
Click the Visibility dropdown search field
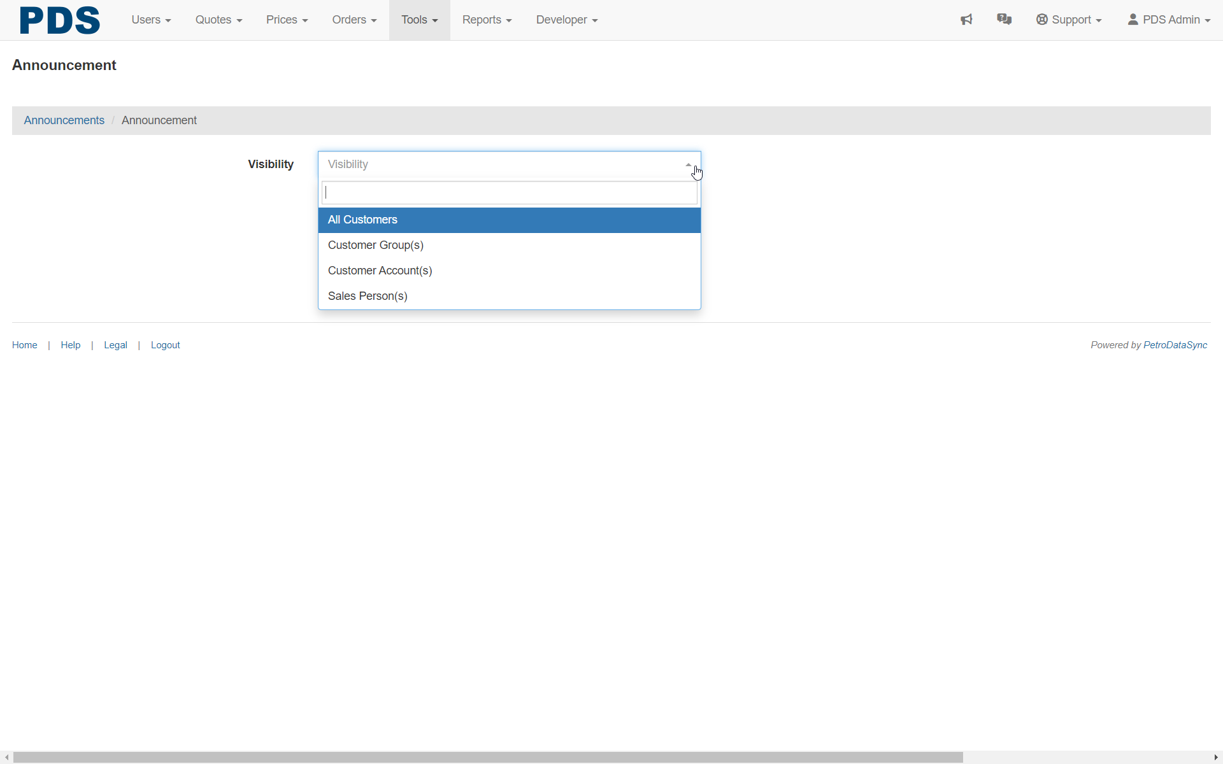(509, 193)
